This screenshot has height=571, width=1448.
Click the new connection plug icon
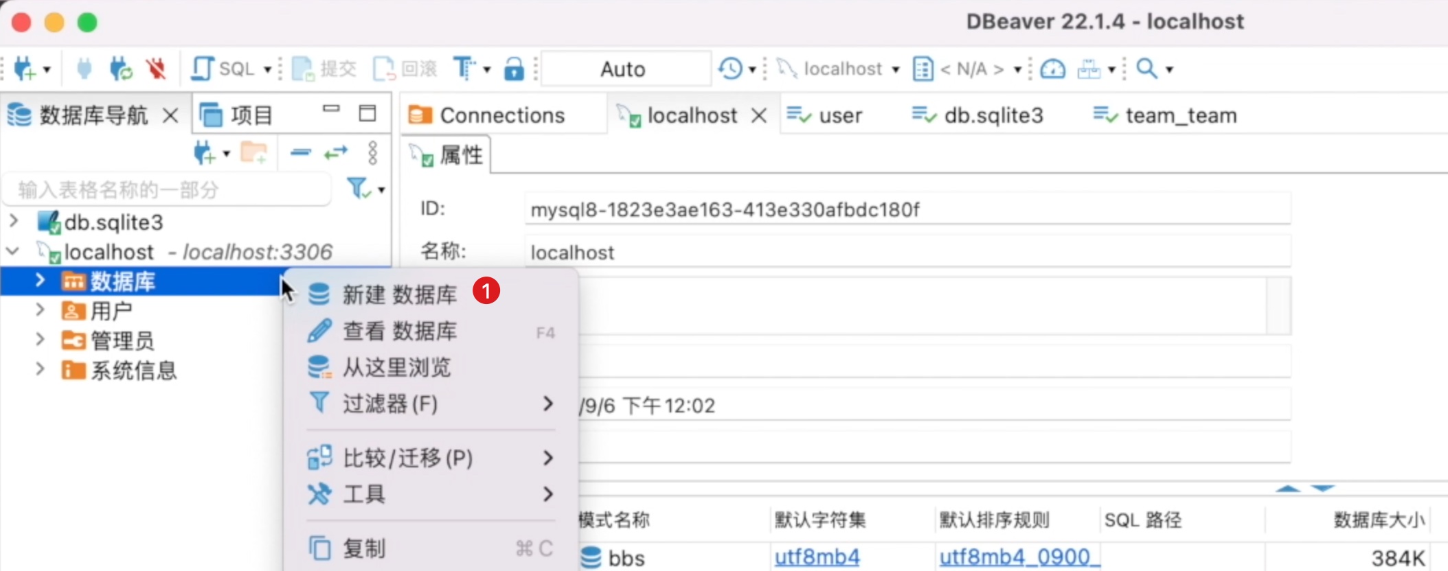[25, 69]
